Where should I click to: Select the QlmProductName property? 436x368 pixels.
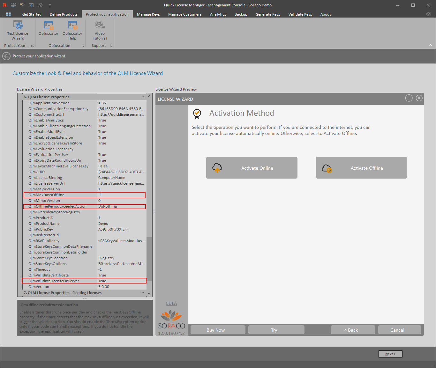point(85,224)
